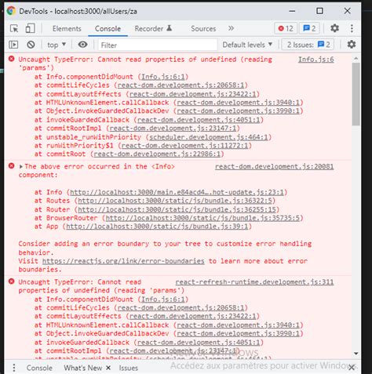
Task: Select the drawer Console tab
Action: click(x=39, y=368)
